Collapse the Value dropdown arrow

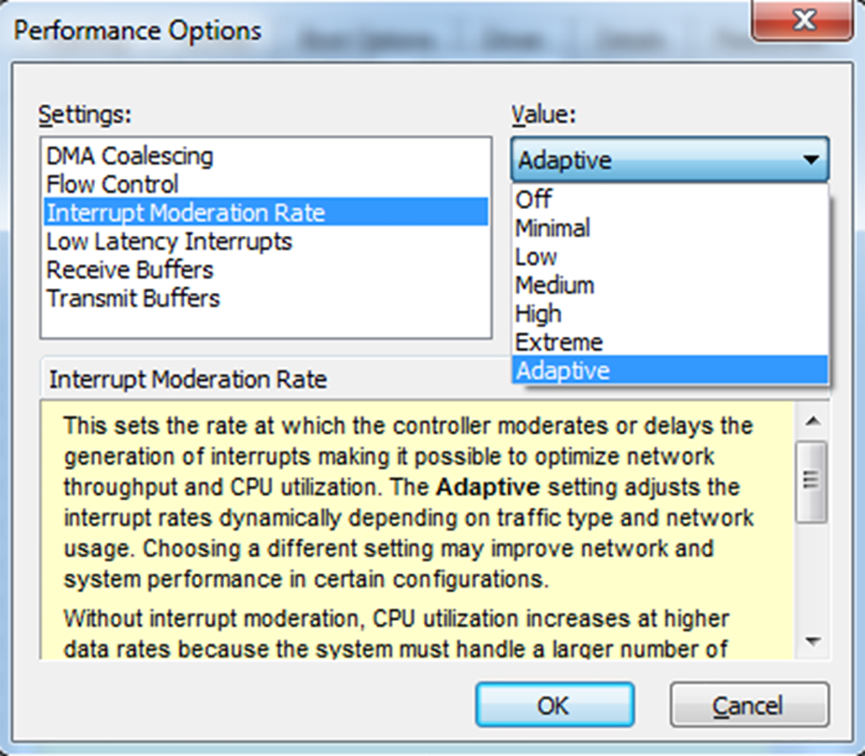point(811,159)
